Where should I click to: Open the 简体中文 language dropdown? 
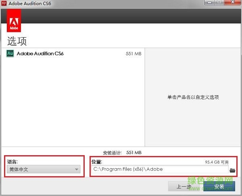click(44, 169)
